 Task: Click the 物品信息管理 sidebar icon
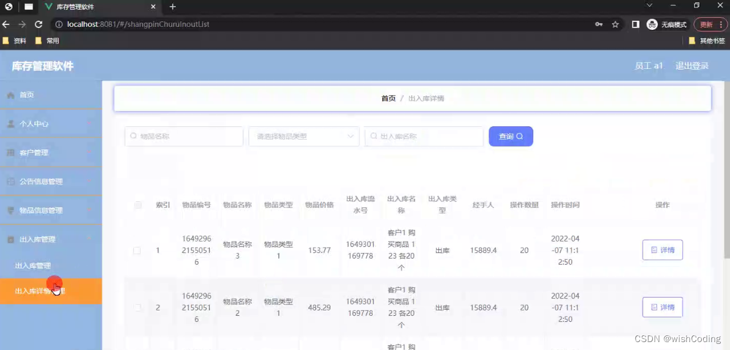pyautogui.click(x=11, y=210)
